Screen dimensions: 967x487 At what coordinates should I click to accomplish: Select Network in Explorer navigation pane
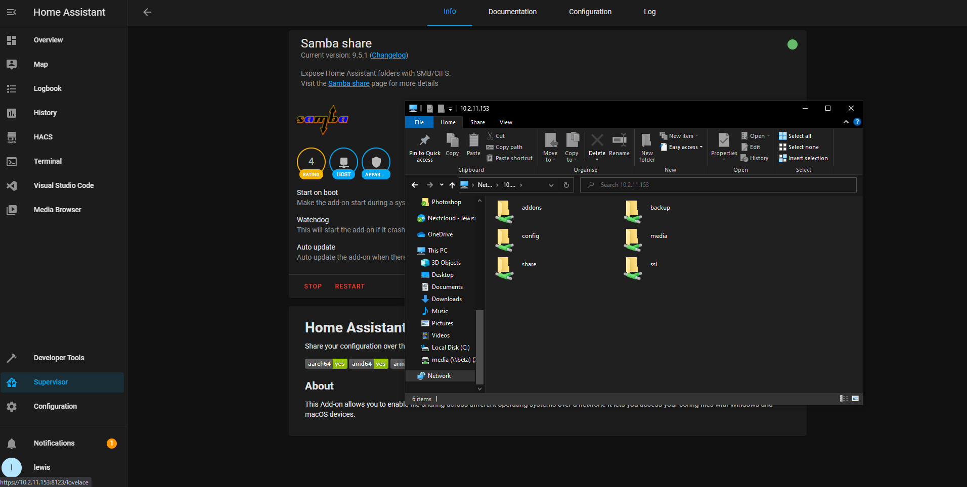click(440, 376)
